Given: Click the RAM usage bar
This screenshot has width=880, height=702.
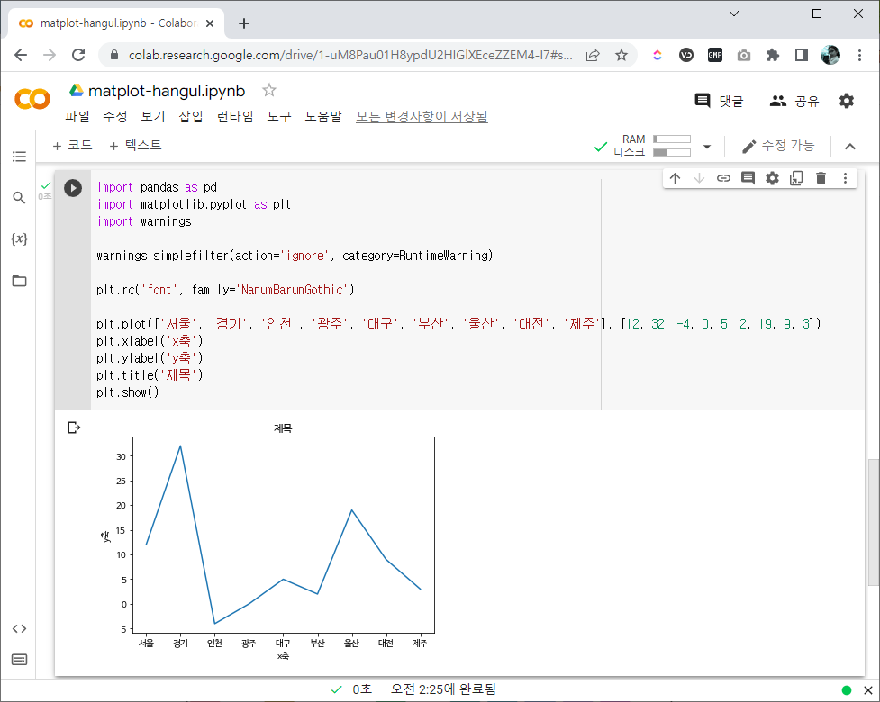Looking at the screenshot, I should coord(672,139).
